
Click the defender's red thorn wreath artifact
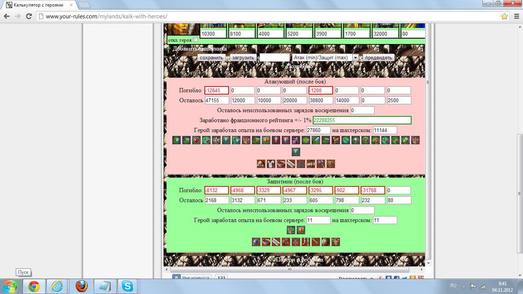coord(286,242)
